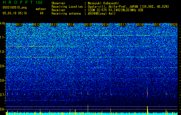Click the 'Observer' field label
This screenshot has width=181, height=115.
58,3
